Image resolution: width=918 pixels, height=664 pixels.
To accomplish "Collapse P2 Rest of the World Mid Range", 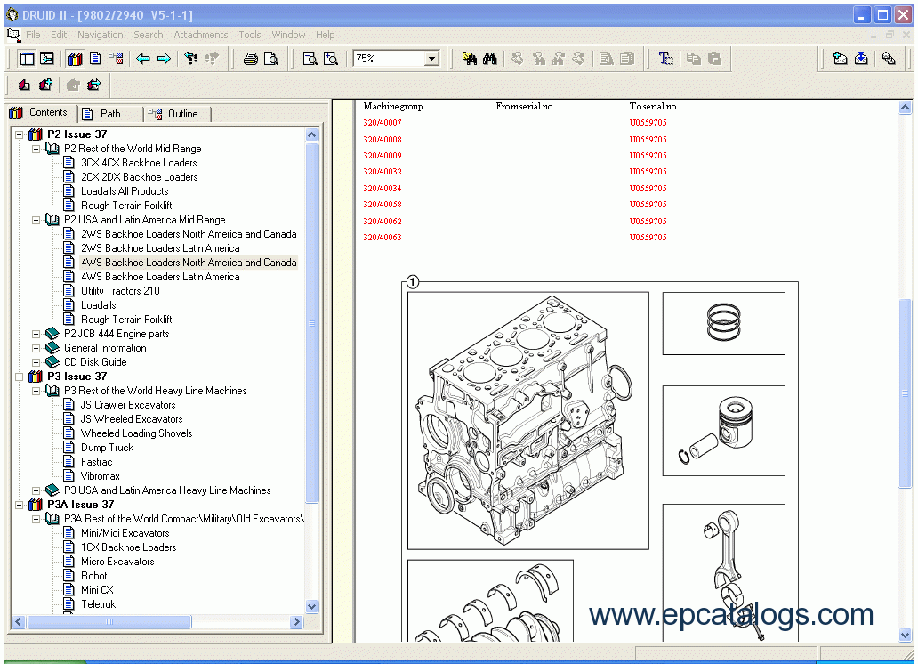I will pyautogui.click(x=36, y=149).
